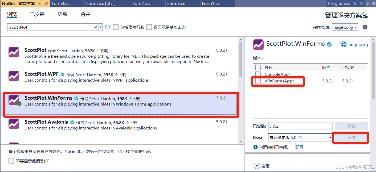Sort by the 项目 column header

292,67
